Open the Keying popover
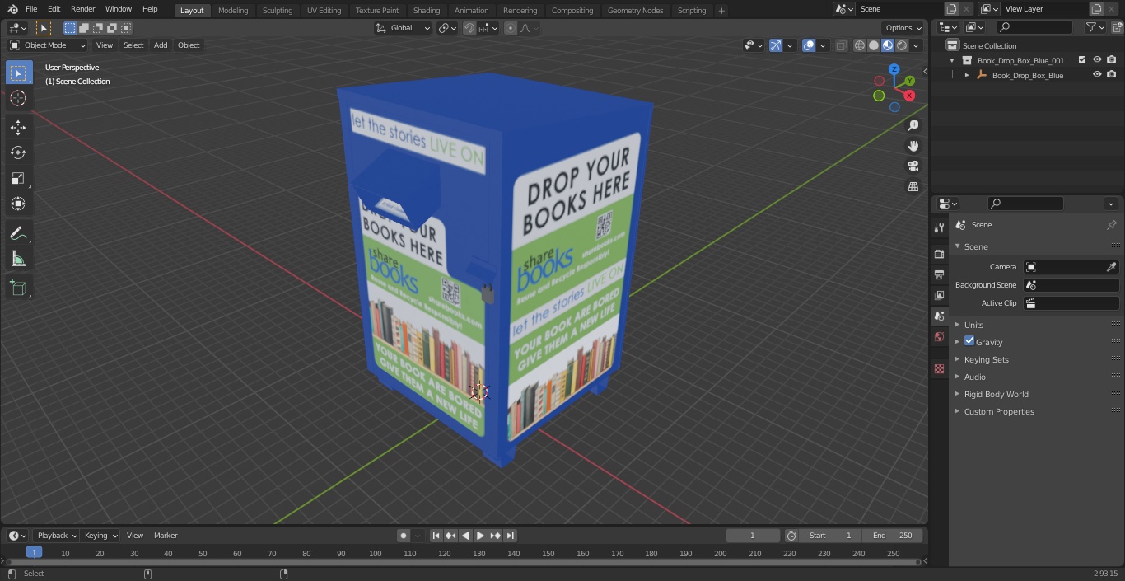The height and width of the screenshot is (581, 1125). pos(100,536)
